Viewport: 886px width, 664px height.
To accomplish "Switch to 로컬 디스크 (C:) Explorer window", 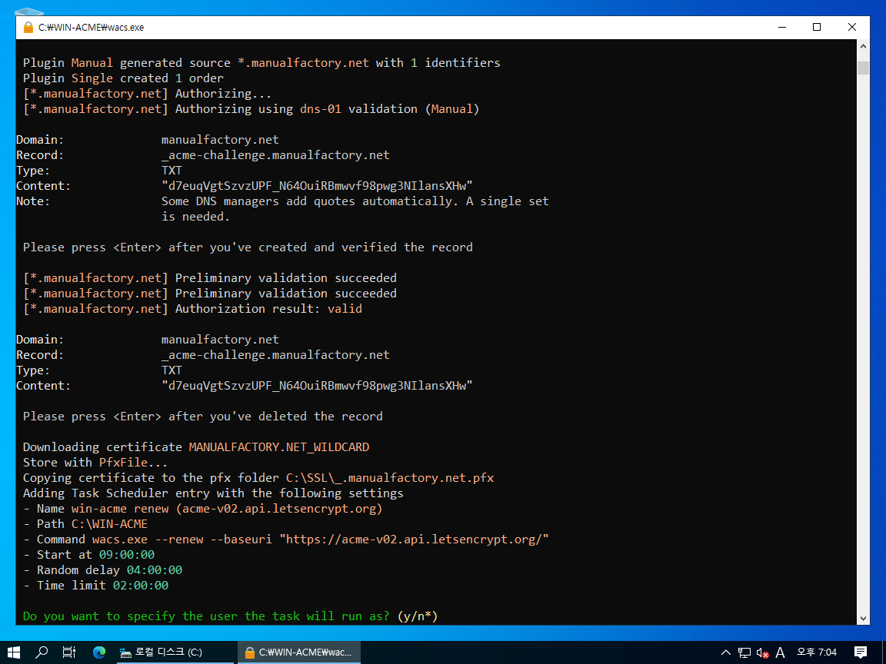I will pos(174,652).
